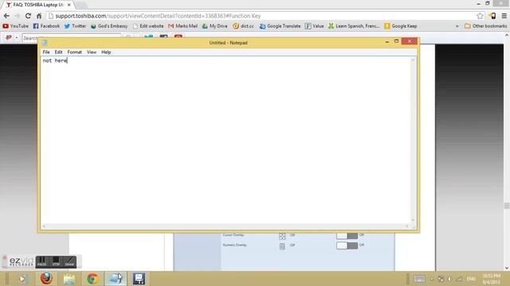Select the FAQ TOSHIBA Laptop tab
The image size is (510, 286).
click(37, 5)
